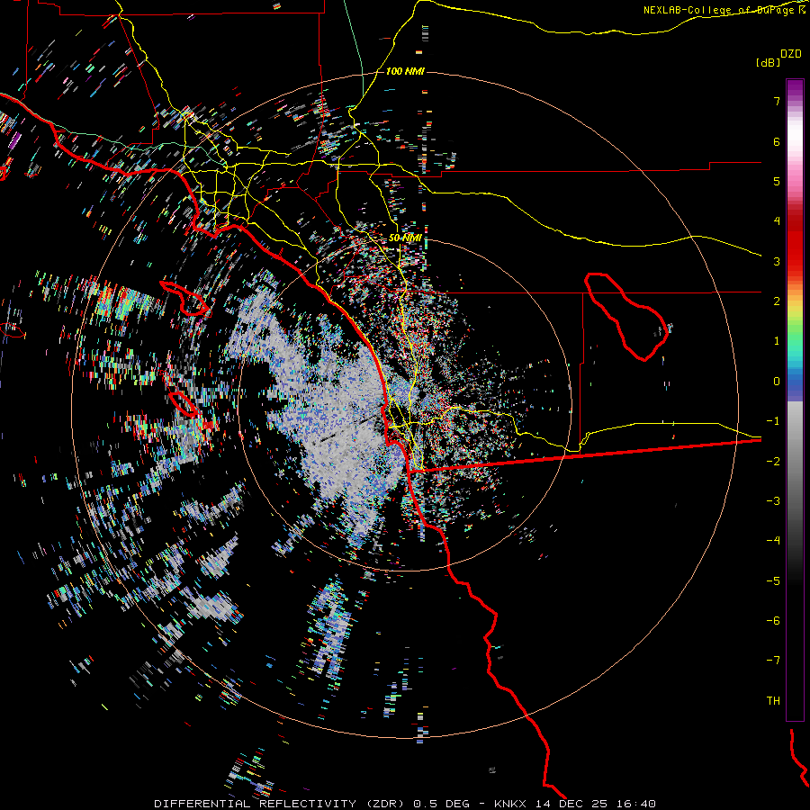Pick the "2" dB scale label

click(x=777, y=301)
